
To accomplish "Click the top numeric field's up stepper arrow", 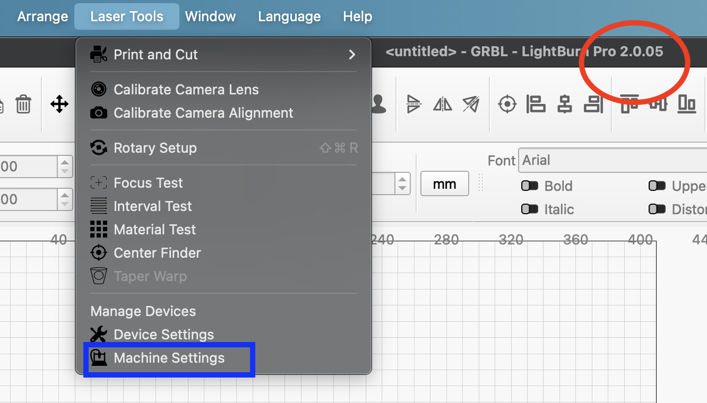I will click(x=65, y=162).
